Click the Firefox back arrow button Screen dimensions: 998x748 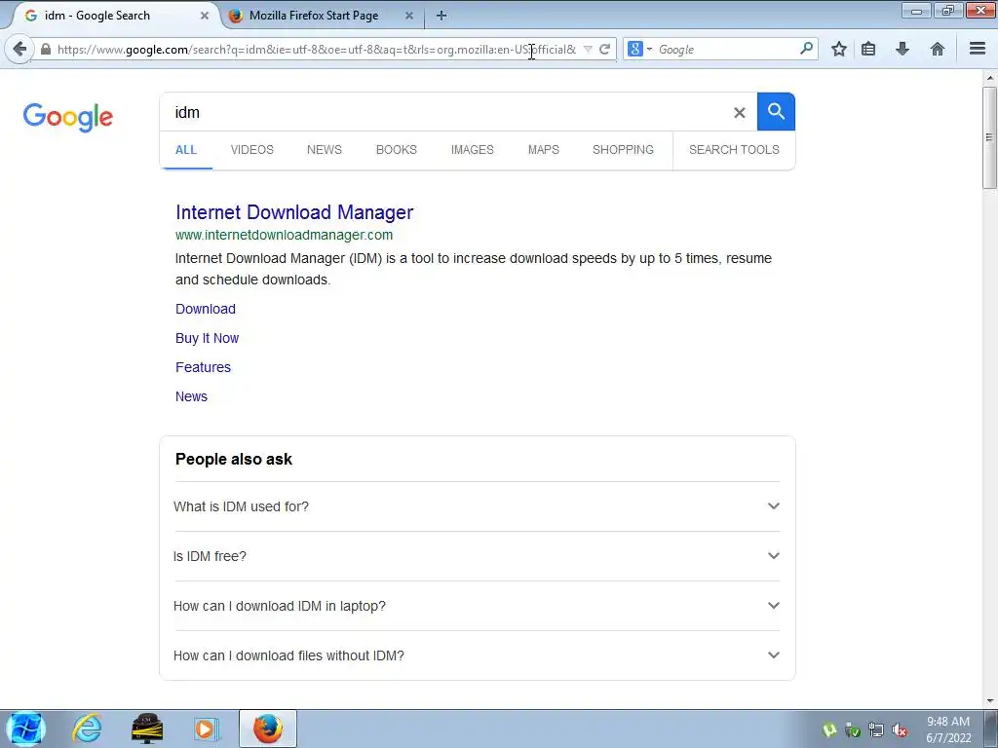19,49
